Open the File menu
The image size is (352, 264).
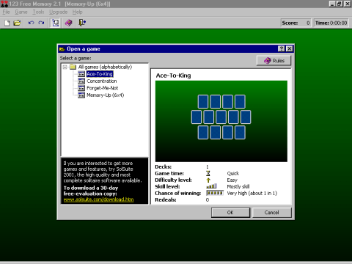point(6,12)
